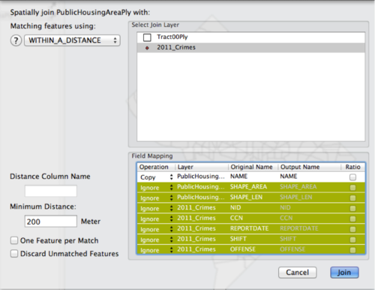Change operation for the SHAPE_LEN row
The image size is (375, 290).
(157, 198)
